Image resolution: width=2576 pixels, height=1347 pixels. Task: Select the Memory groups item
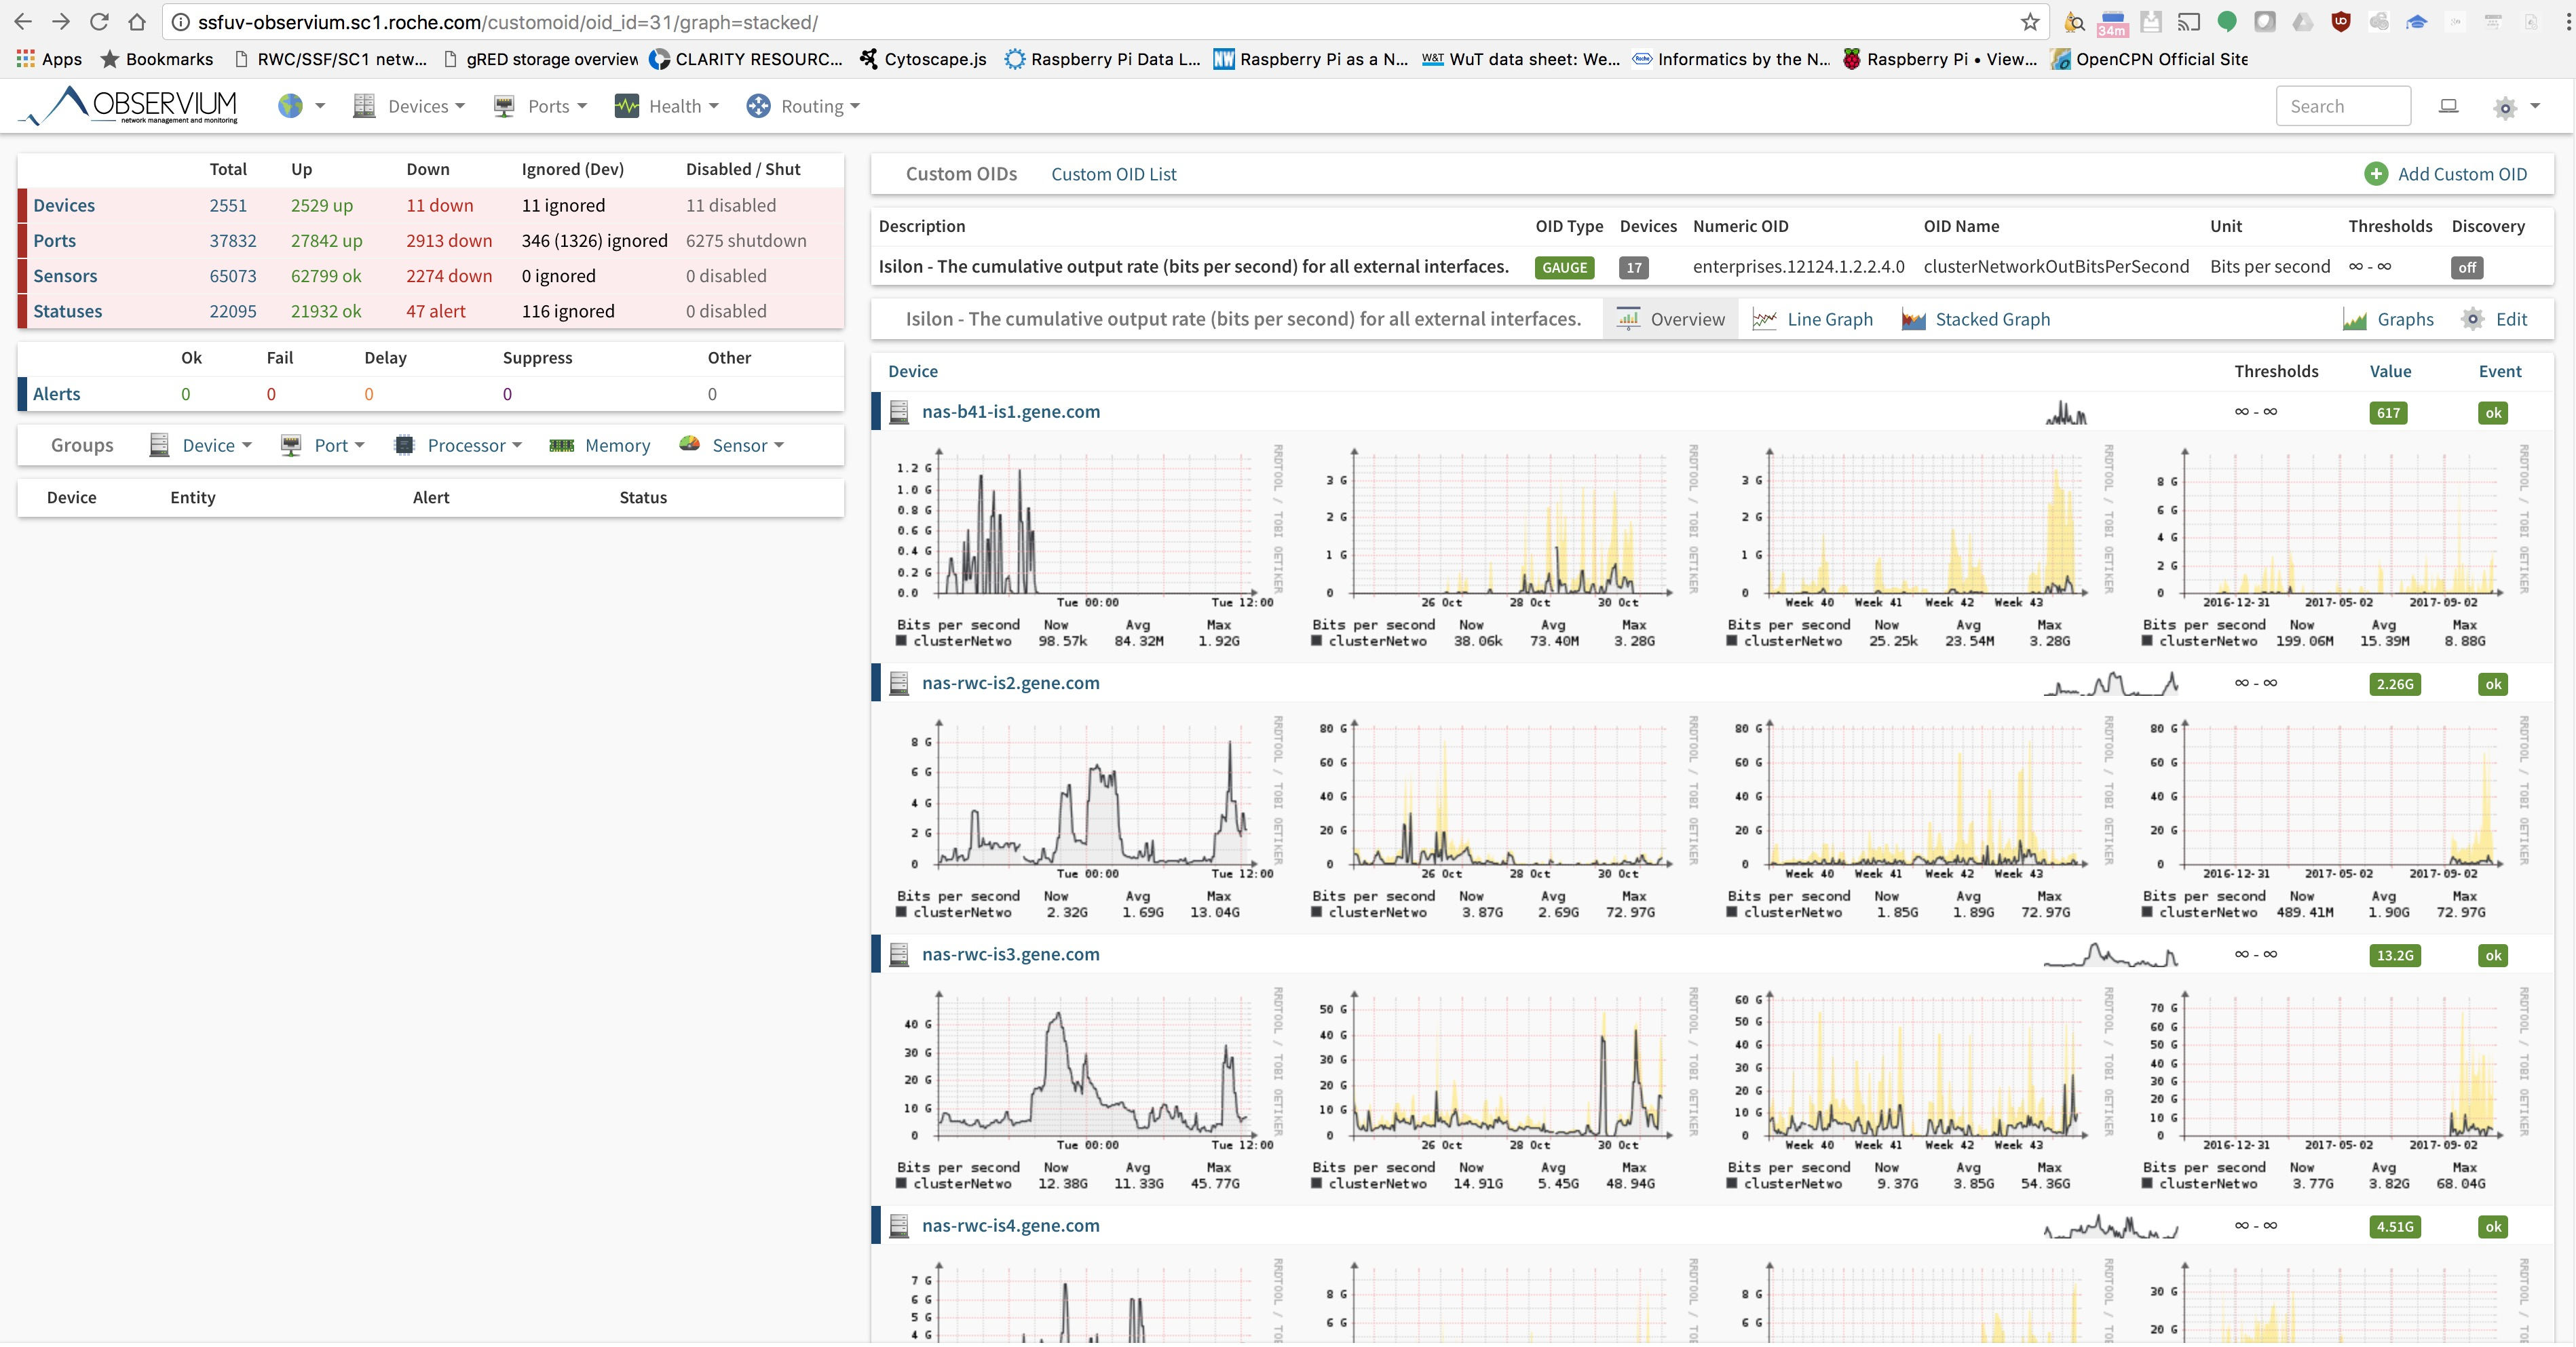(600, 445)
